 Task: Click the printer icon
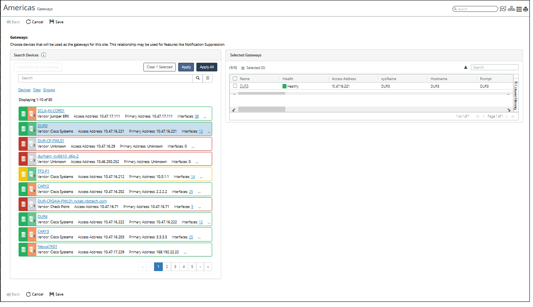click(526, 9)
